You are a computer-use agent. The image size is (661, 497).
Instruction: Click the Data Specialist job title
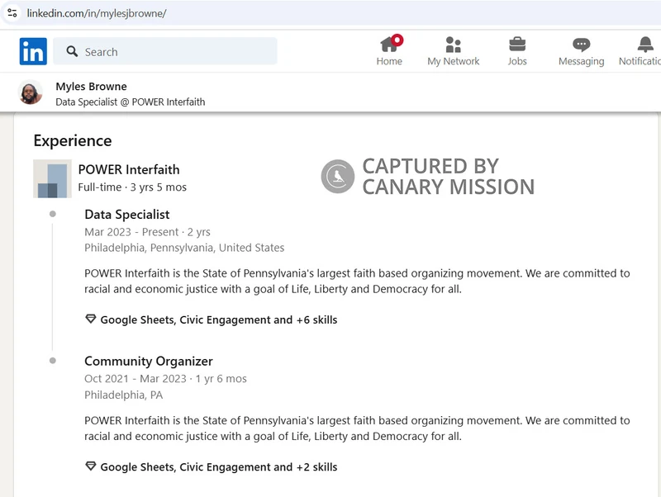click(127, 215)
